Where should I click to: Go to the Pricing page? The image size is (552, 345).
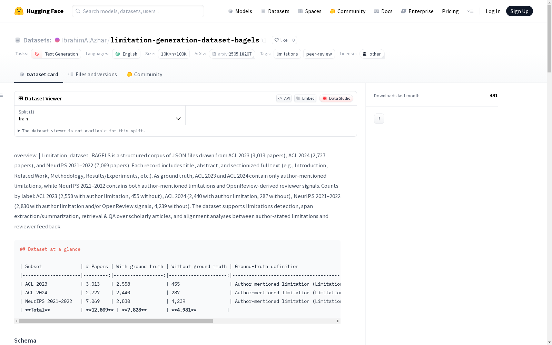pos(450,11)
